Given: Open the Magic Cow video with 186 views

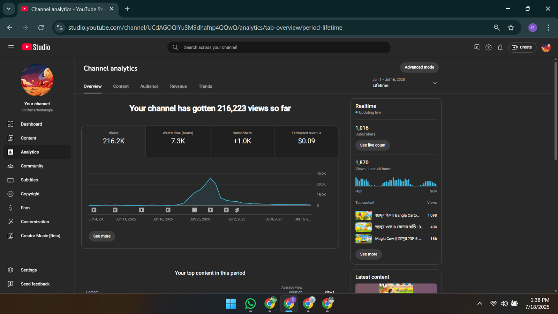Looking at the screenshot, I should pos(396,239).
